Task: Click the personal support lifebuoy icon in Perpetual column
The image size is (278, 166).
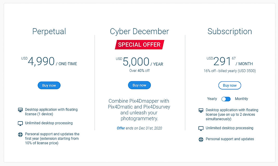Action: (x=20, y=134)
